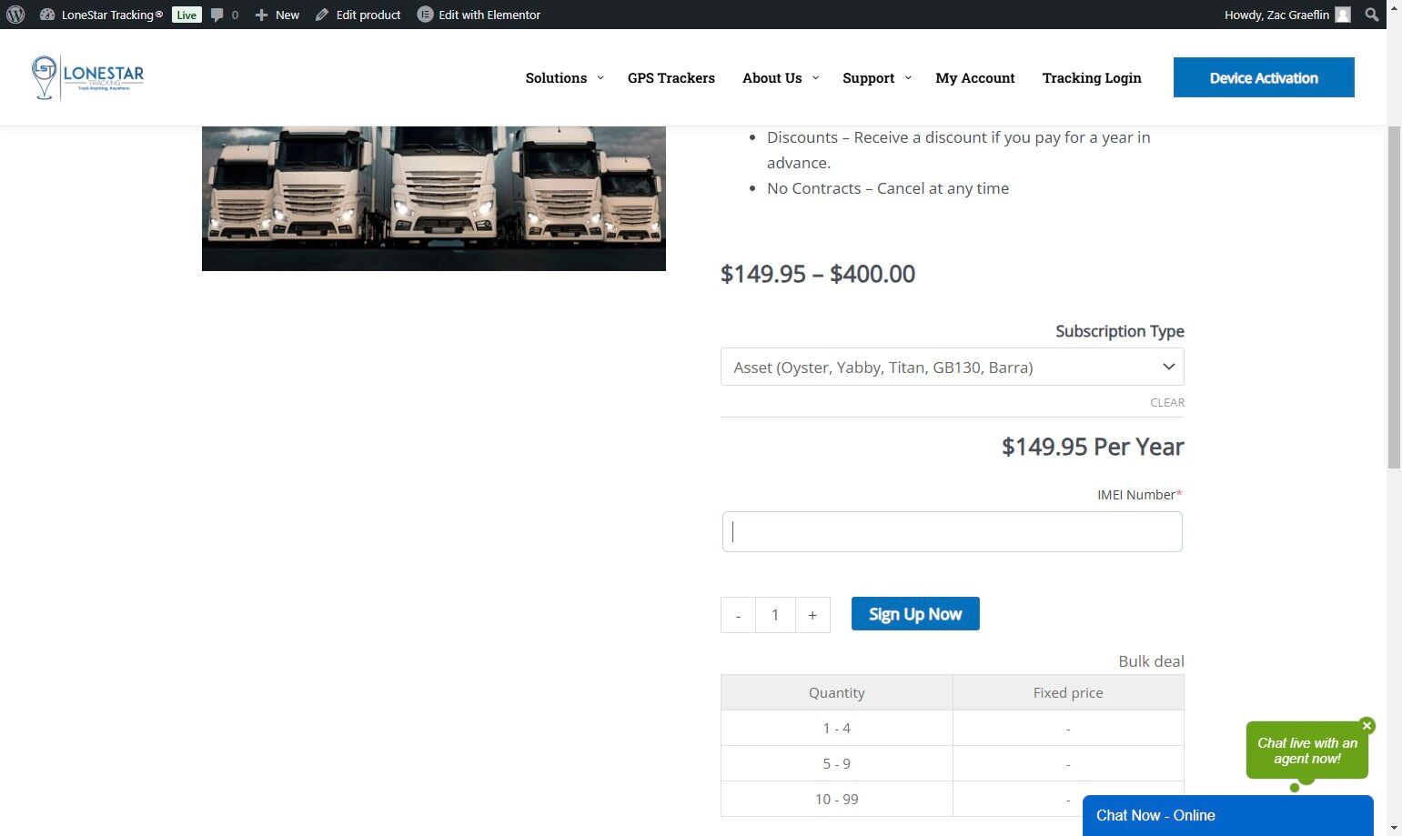Increase quantity with plus button
The width and height of the screenshot is (1402, 836).
812,615
